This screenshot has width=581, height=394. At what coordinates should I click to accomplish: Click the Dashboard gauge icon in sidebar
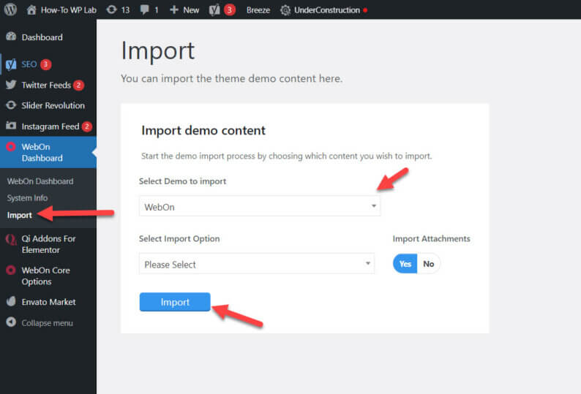(x=11, y=37)
